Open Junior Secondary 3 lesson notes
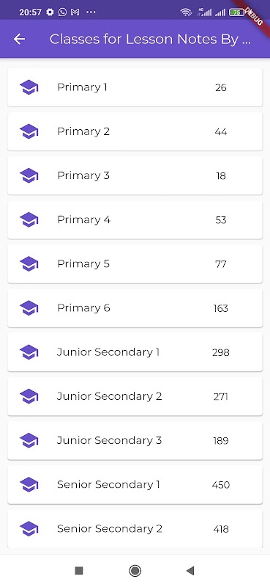The image size is (270, 587). pos(135,441)
